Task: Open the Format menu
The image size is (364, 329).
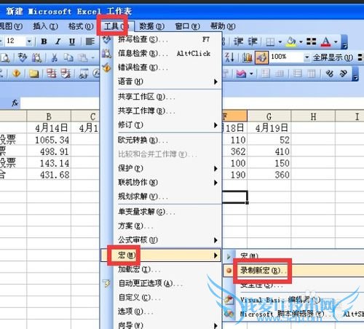Action: 81,26
